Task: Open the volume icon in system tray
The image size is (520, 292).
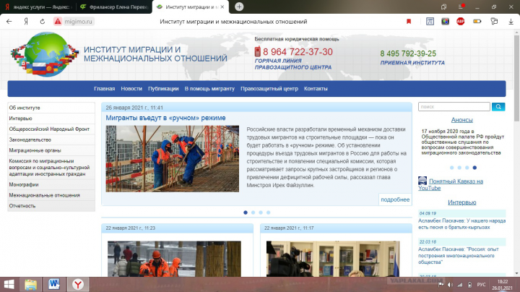Action: (450, 285)
